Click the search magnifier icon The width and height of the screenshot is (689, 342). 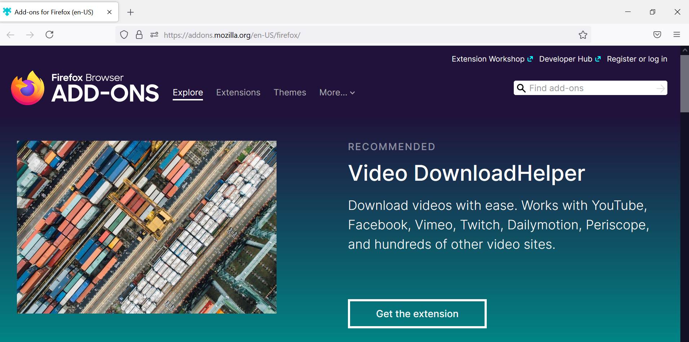click(x=521, y=88)
